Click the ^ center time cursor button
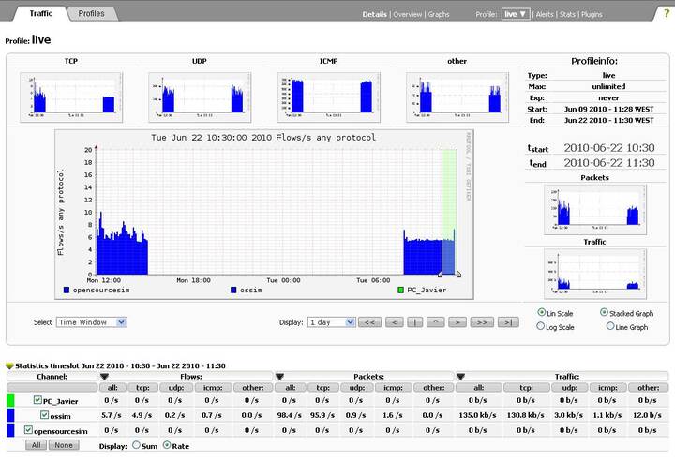 pos(435,322)
